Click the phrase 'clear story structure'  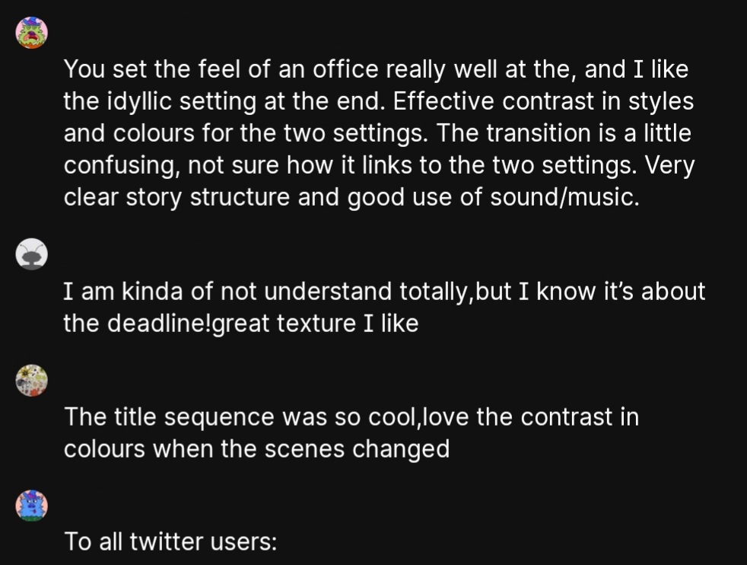pyautogui.click(x=176, y=197)
